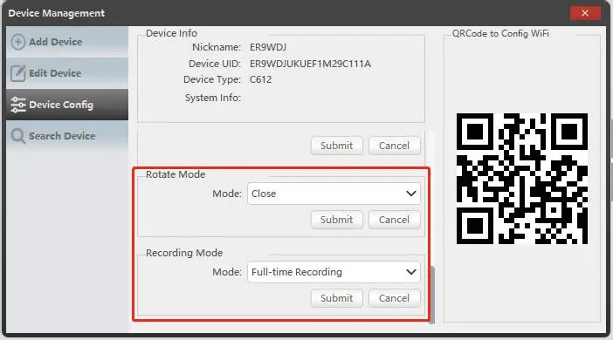Click the Recording Mode dropdown chevron

point(411,272)
